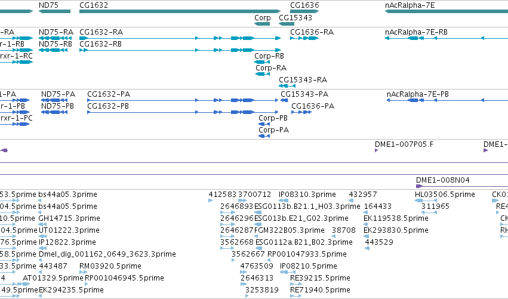Click feature 443487
508x299 pixels.
pos(53,266)
